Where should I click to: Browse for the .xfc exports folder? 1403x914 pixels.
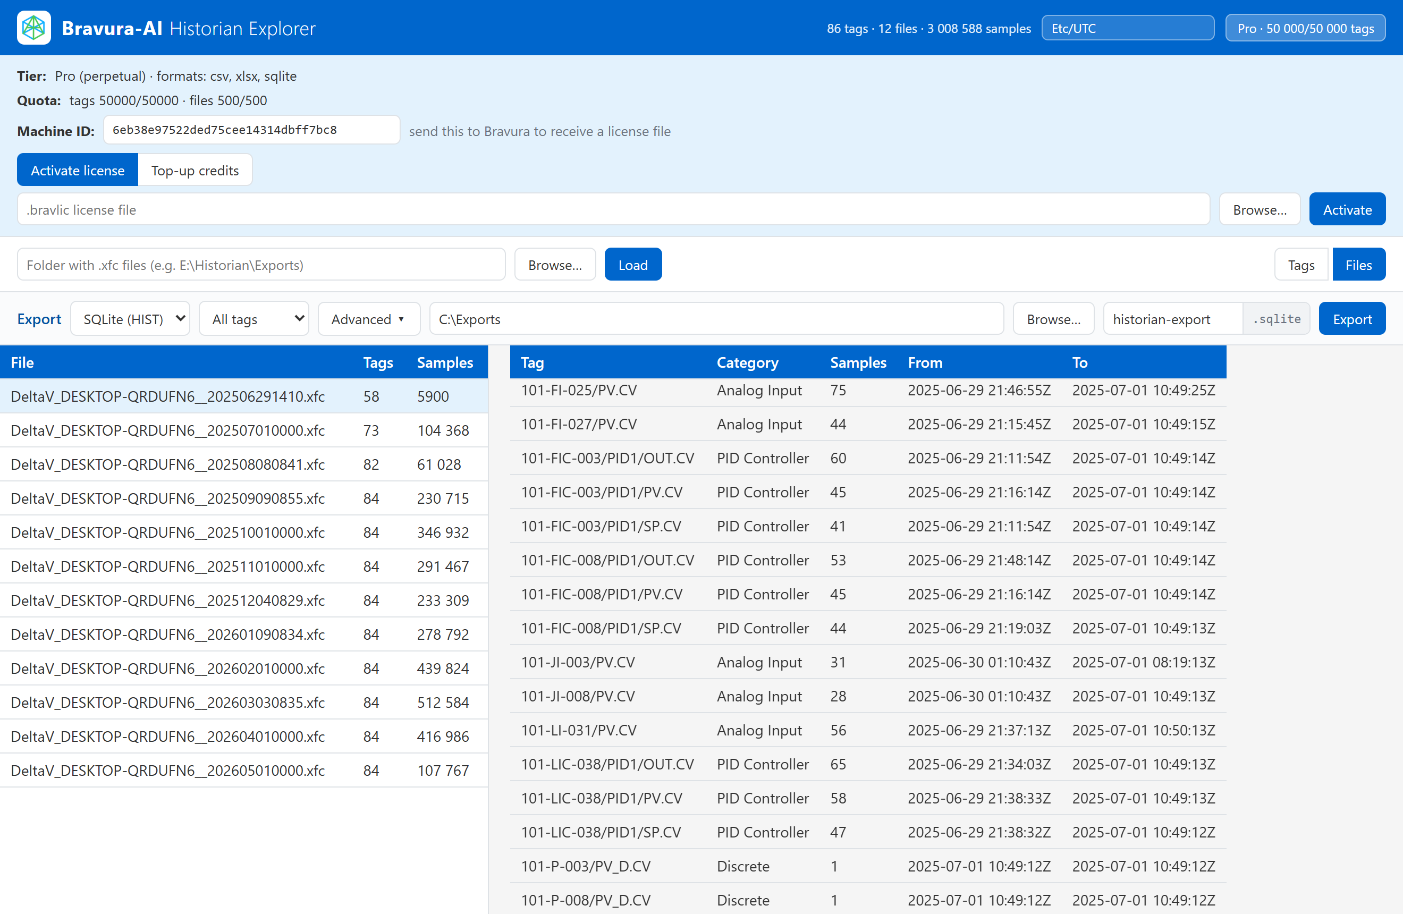click(555, 265)
